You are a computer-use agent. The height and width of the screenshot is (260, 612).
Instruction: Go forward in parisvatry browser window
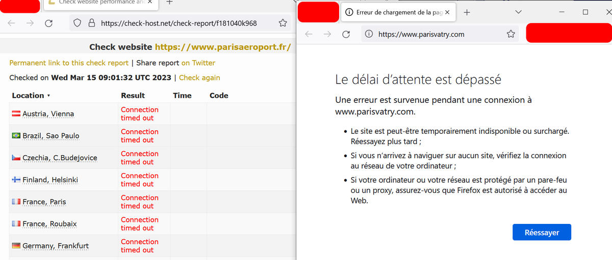pyautogui.click(x=327, y=34)
